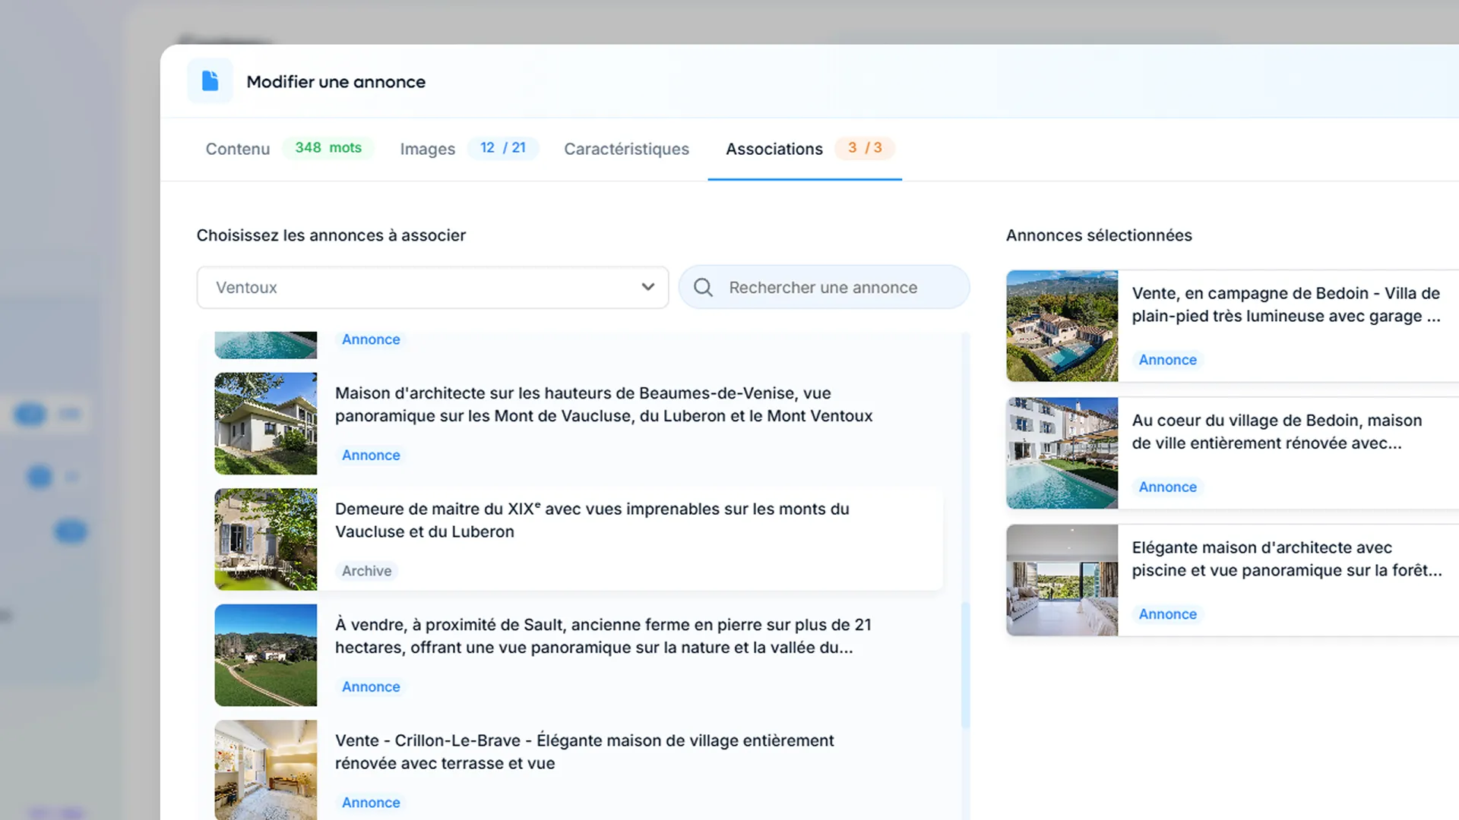Click the pool house photo for the Bedoin village maison
Viewport: 1459px width, 820px height.
click(1062, 453)
